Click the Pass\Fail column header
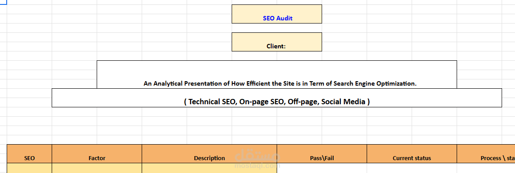The width and height of the screenshot is (515, 173). [x=322, y=154]
